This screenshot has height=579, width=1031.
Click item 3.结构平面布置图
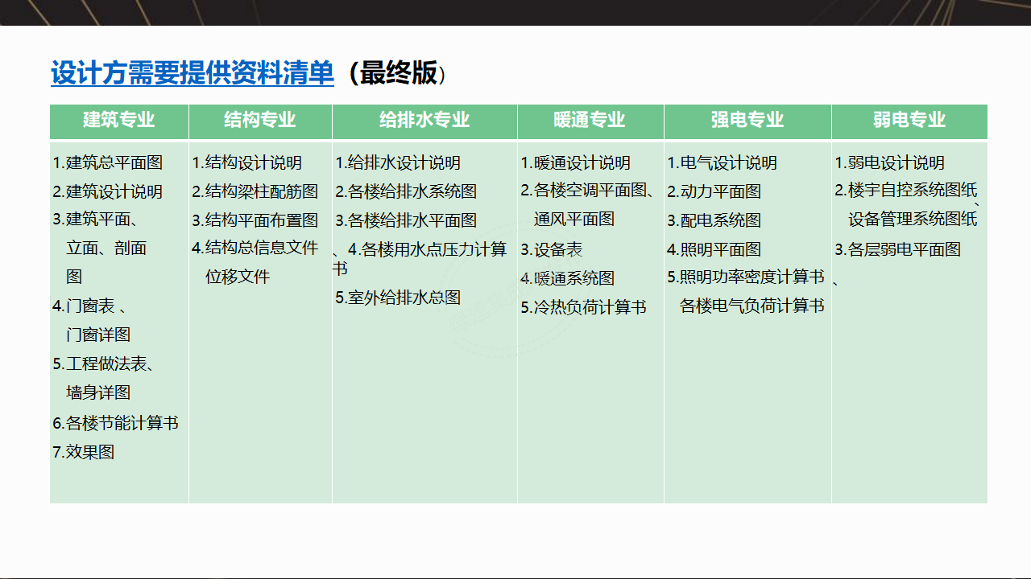tap(255, 220)
